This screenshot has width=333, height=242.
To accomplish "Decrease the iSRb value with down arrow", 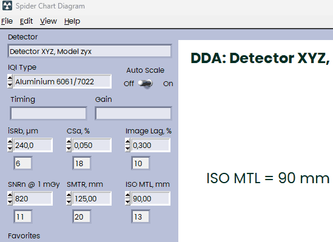I will click(x=10, y=149).
